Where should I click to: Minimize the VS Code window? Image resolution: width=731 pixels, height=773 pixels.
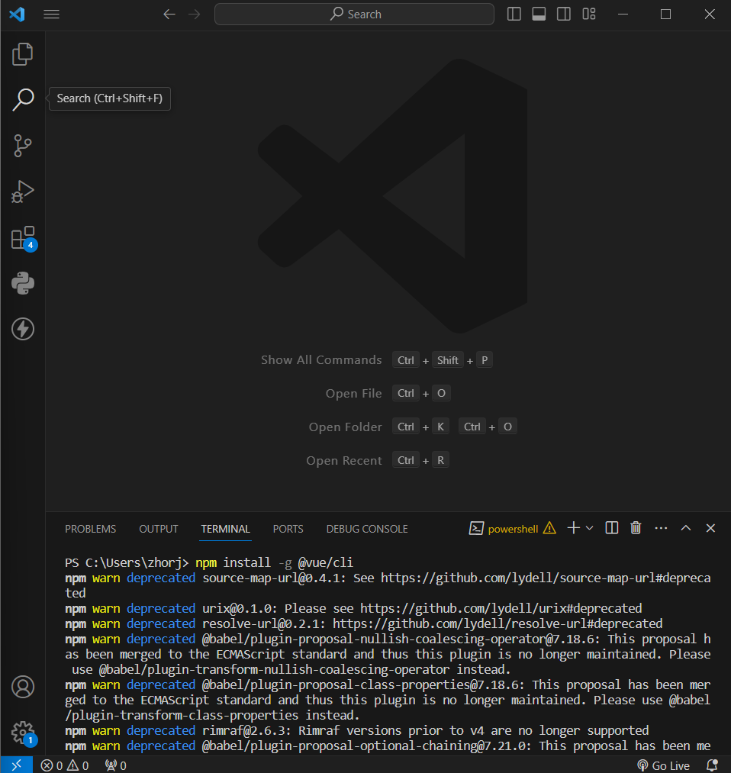coord(623,14)
